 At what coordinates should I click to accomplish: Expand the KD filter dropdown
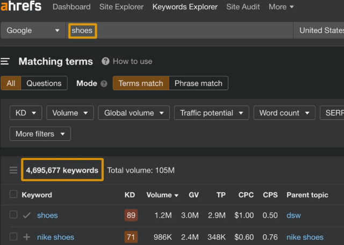(x=26, y=113)
